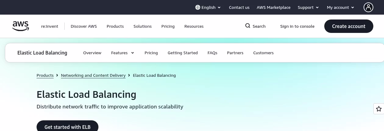The image size is (384, 131).
Task: Click Elastic Load Balancing nav title
Action: point(42,53)
